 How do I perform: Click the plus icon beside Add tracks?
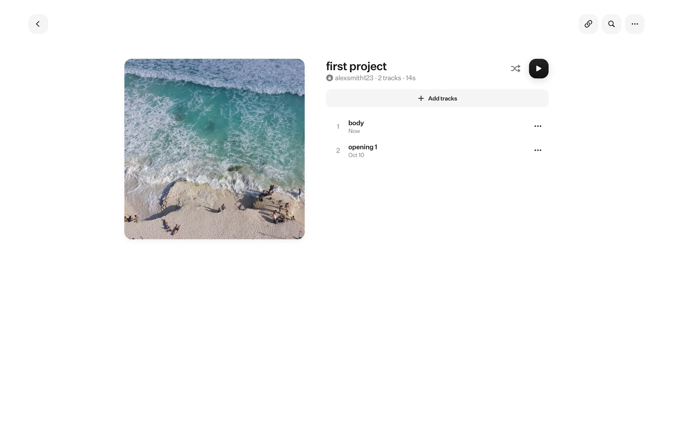(421, 98)
